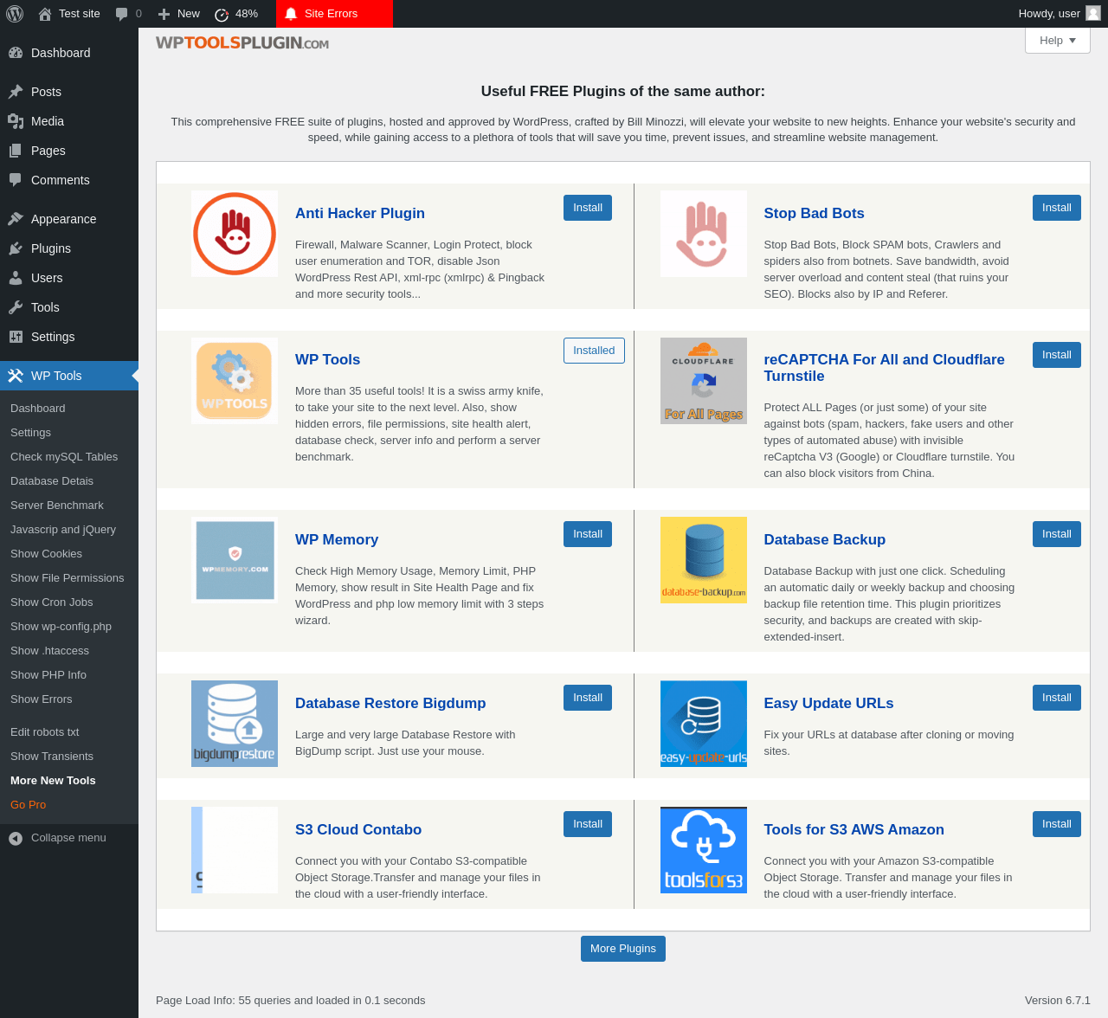Image resolution: width=1108 pixels, height=1018 pixels.
Task: Install the WP Memory plugin
Action: click(588, 534)
